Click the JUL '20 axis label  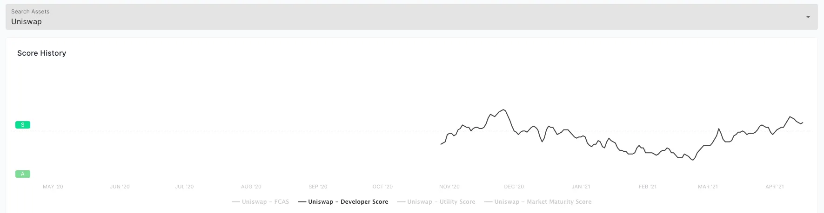point(184,187)
